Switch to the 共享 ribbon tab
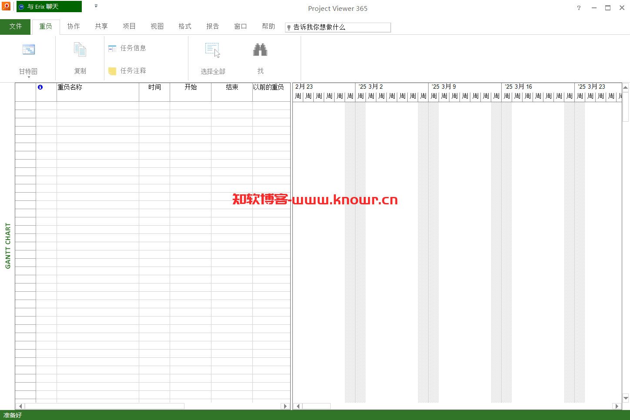This screenshot has width=630, height=420. click(x=101, y=27)
